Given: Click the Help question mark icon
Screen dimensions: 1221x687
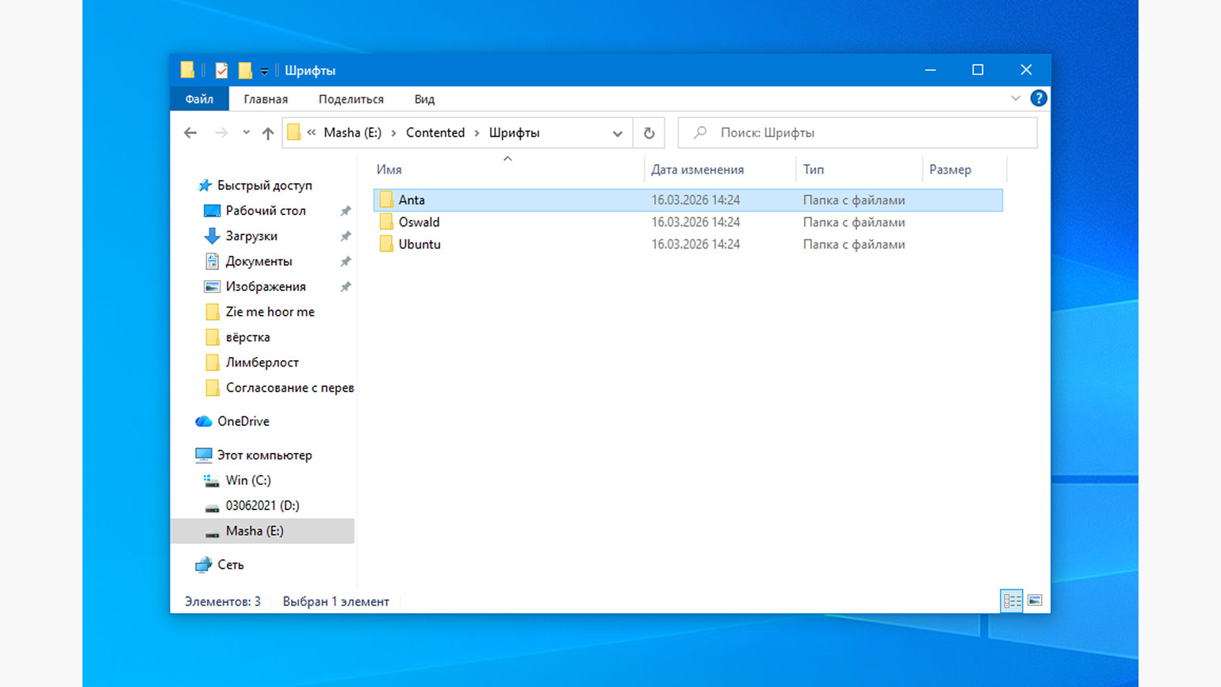Looking at the screenshot, I should point(1039,98).
